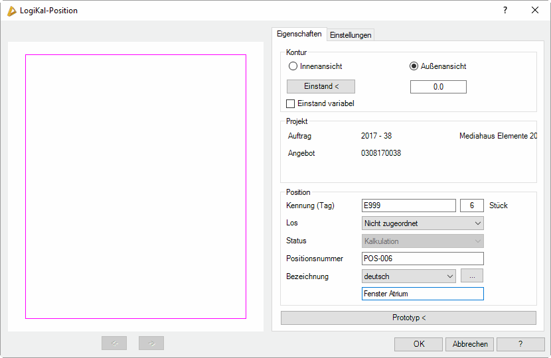Image resolution: width=551 pixels, height=358 pixels.
Task: Enable the Einstand variabel checkbox
Action: tap(291, 103)
